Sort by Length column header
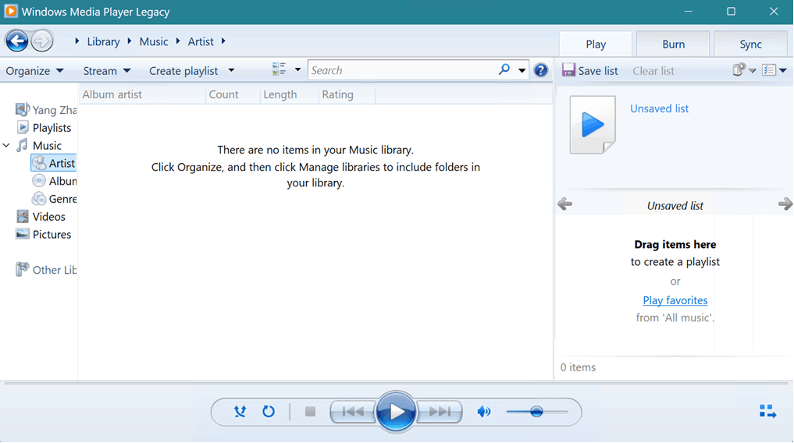Viewport: 794px width, 443px height. 289,94
